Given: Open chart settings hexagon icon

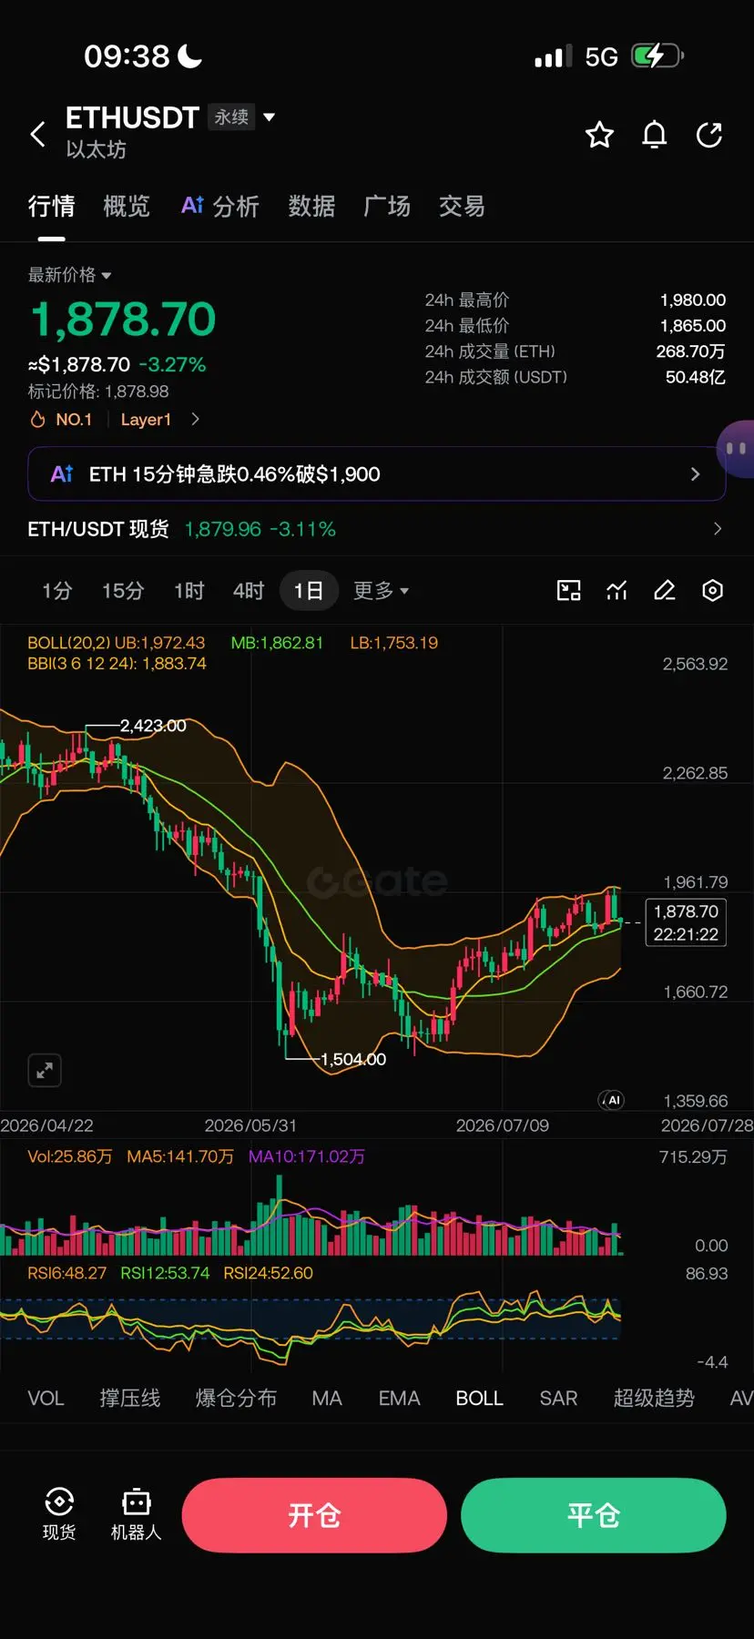Looking at the screenshot, I should 713,591.
